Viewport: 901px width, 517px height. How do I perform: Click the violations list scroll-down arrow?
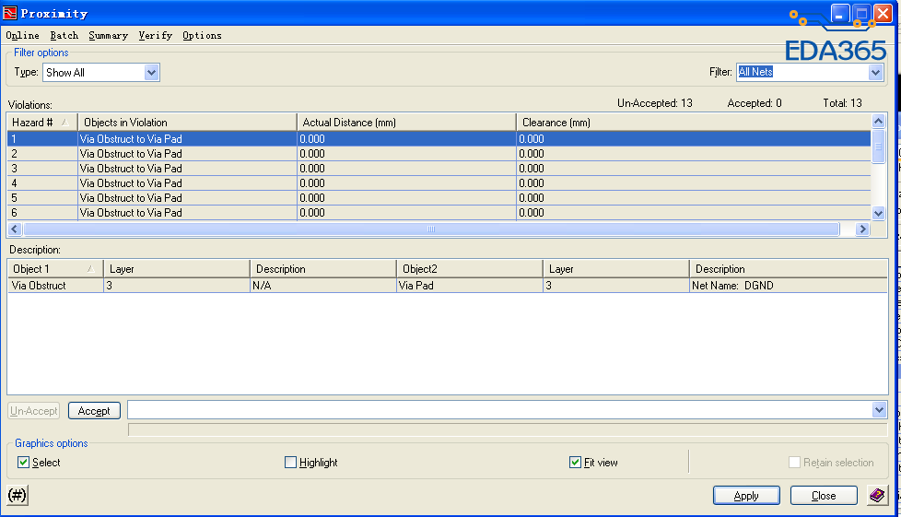878,213
